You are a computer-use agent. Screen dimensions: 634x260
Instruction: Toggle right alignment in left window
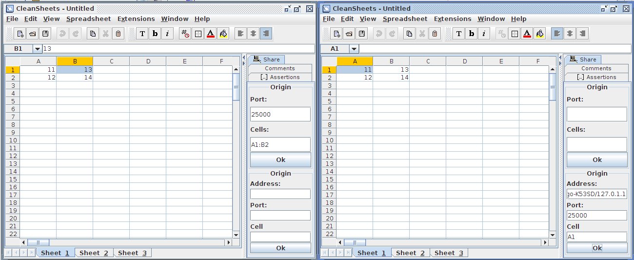(266, 34)
